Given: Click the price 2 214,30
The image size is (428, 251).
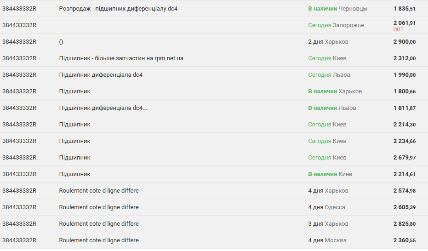Looking at the screenshot, I should (x=404, y=125).
